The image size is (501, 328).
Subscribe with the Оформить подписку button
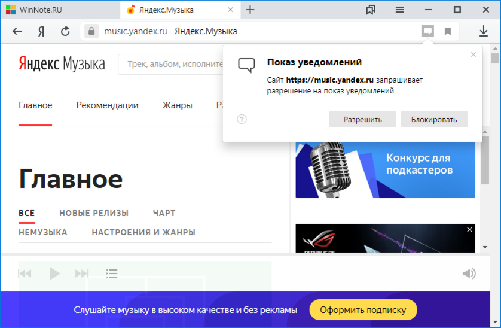coord(363,310)
